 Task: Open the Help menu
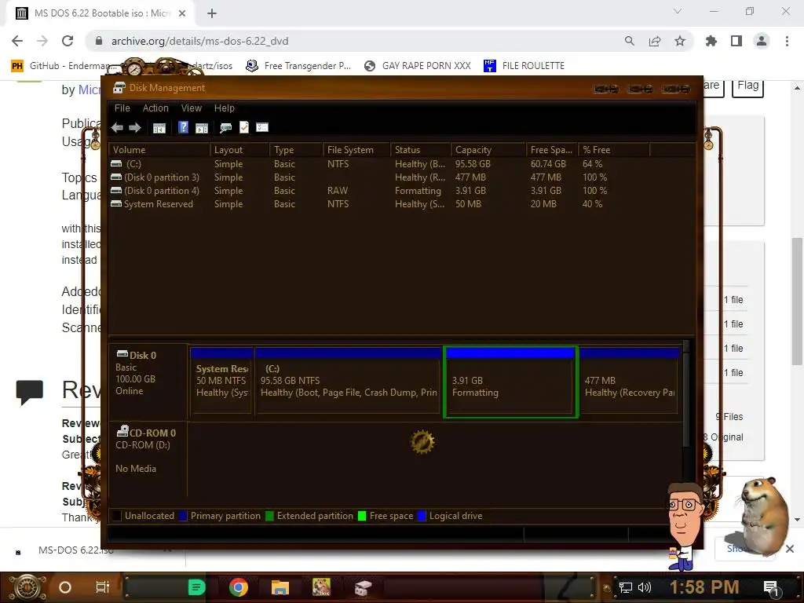tap(224, 108)
